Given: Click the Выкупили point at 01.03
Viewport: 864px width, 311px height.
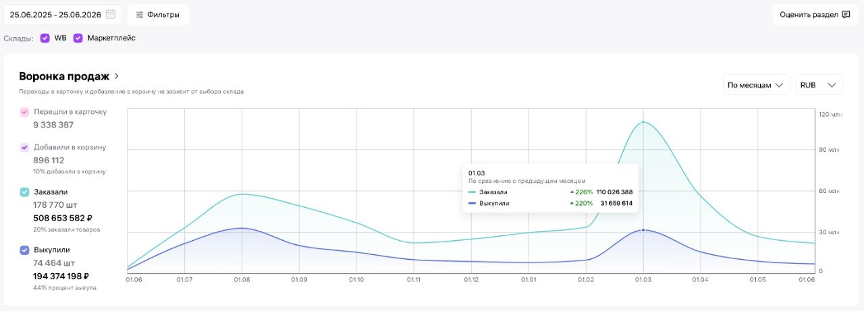Looking at the screenshot, I should tap(643, 230).
